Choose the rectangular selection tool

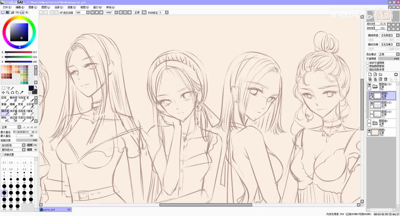[3, 88]
